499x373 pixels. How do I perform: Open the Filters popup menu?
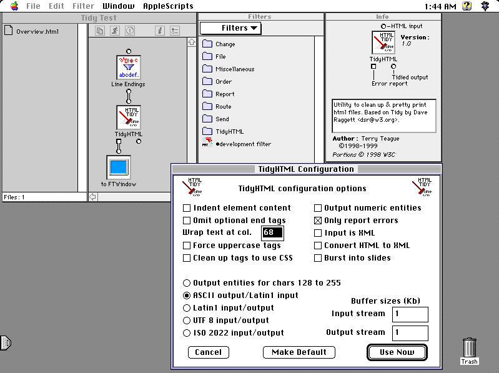coord(230,28)
